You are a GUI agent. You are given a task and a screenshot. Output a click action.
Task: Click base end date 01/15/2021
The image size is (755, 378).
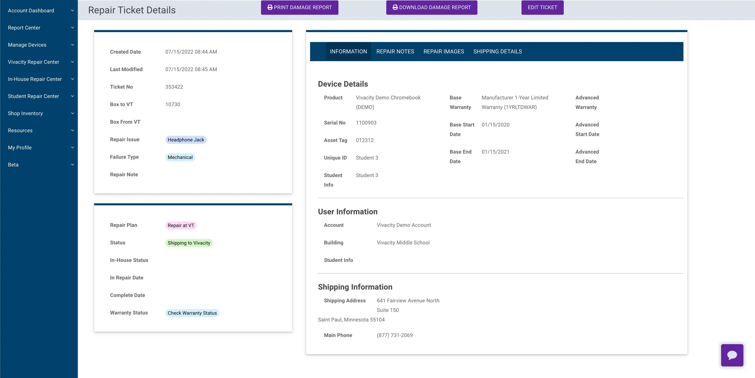click(x=495, y=152)
